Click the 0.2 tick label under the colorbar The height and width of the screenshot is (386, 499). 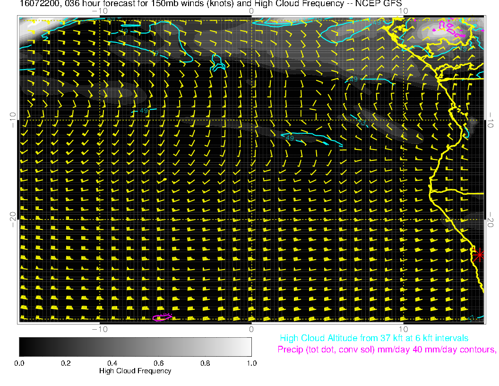point(66,363)
